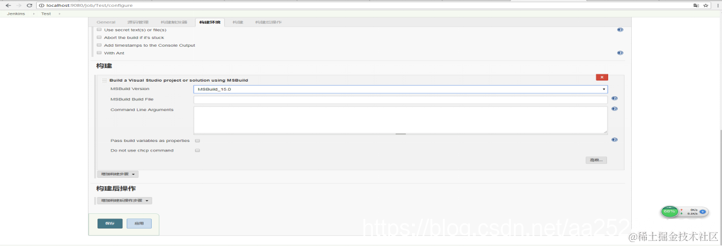The height and width of the screenshot is (246, 722).
Task: Click the MSBuild Version label
Action: click(x=130, y=89)
